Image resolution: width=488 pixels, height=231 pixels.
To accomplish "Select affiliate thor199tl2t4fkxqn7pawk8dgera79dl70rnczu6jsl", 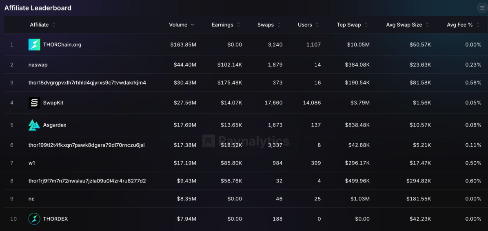I will point(87,145).
